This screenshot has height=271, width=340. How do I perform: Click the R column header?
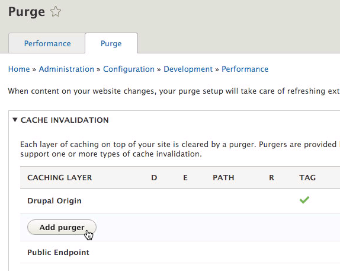(x=271, y=178)
